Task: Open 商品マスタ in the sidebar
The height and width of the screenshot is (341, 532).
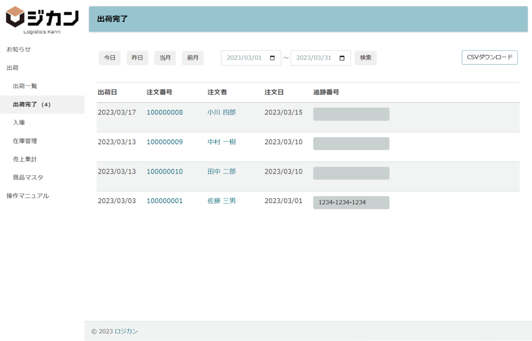Action: click(28, 178)
